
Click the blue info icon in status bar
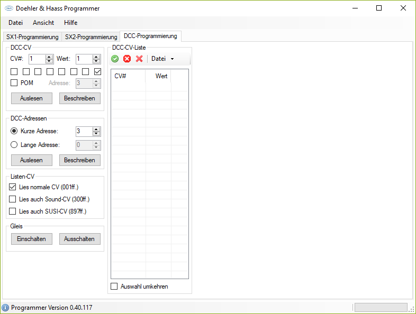tap(5, 308)
